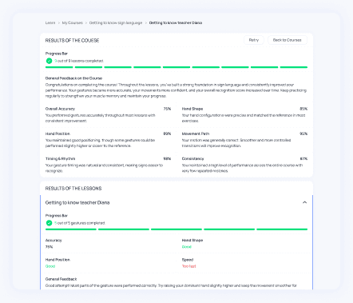Click General Feedback on the Course heading
The height and width of the screenshot is (303, 353).
coord(73,78)
